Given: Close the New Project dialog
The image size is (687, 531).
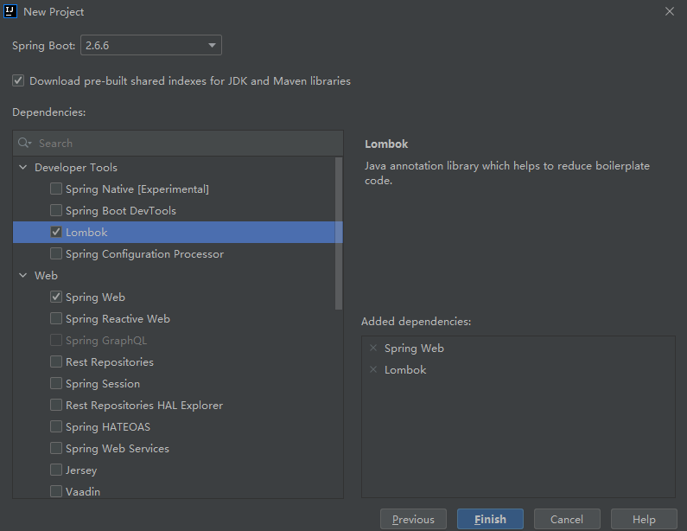Looking at the screenshot, I should tap(670, 11).
